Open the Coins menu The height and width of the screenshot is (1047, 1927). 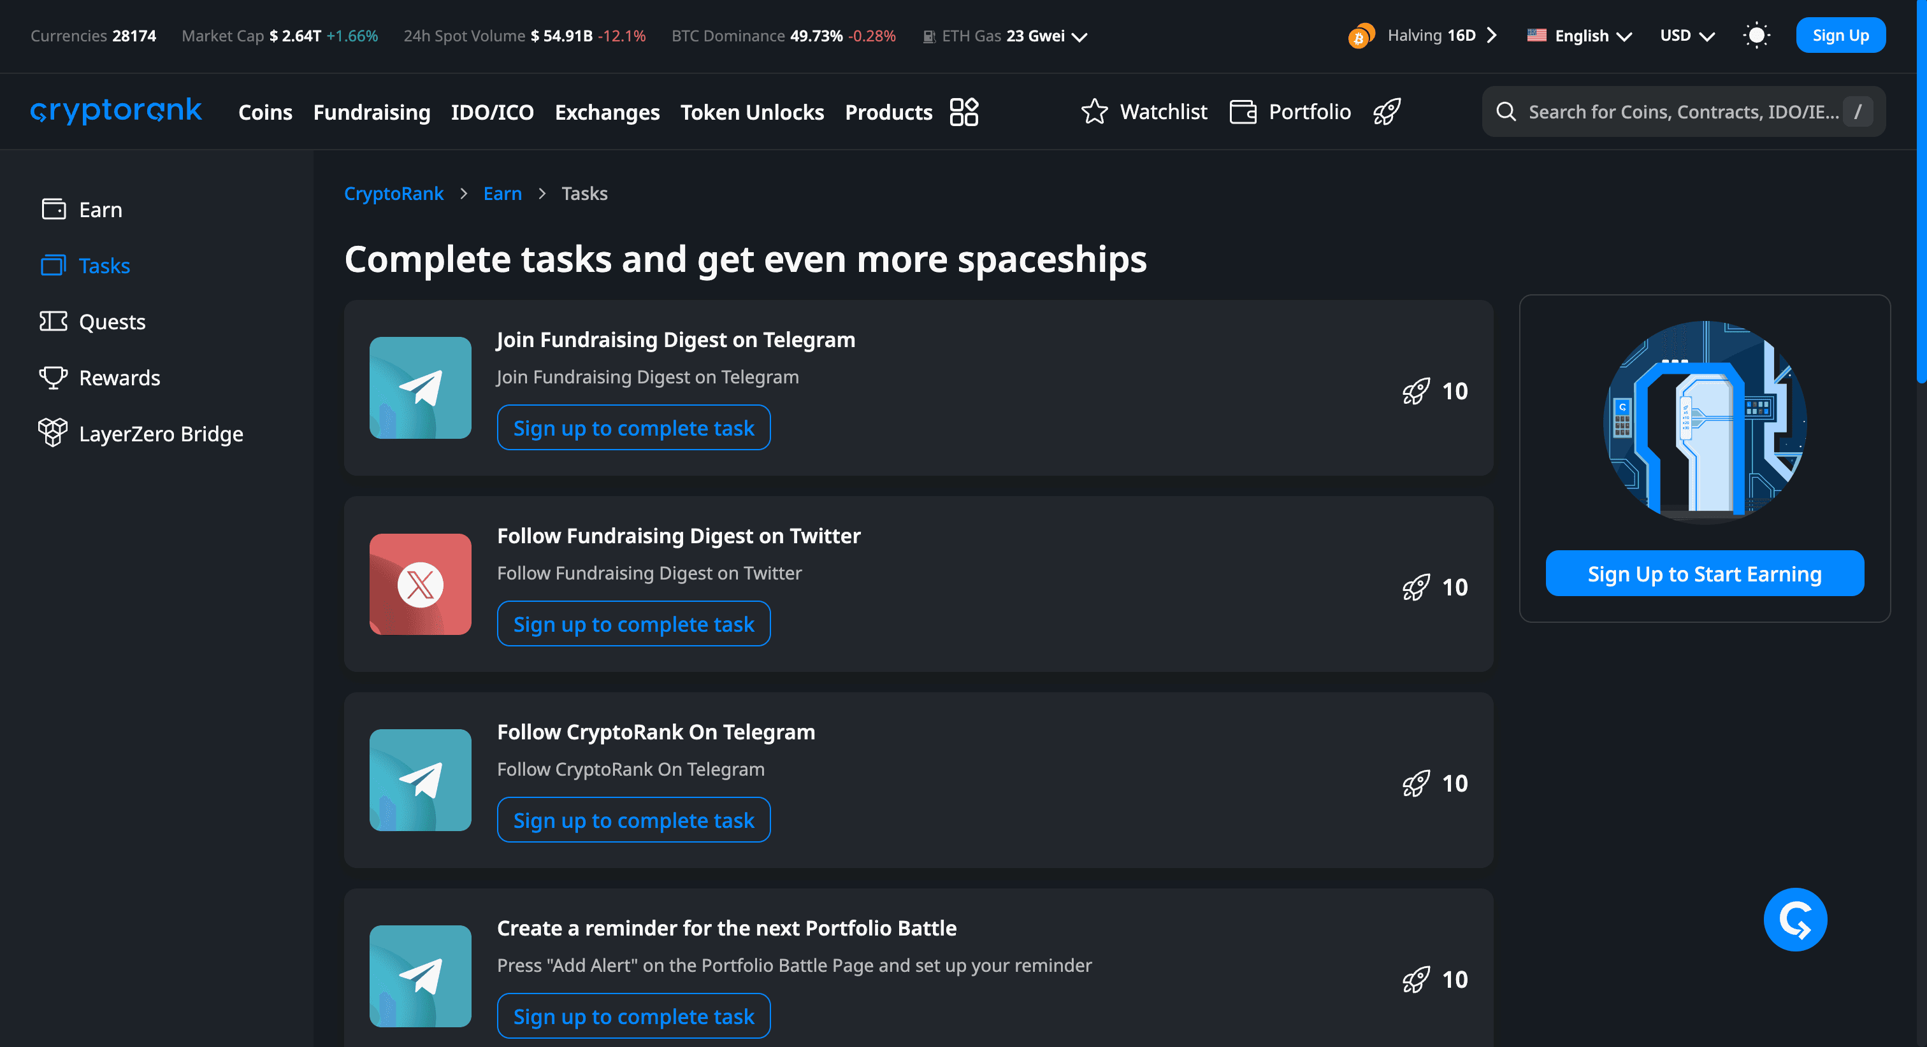point(265,112)
